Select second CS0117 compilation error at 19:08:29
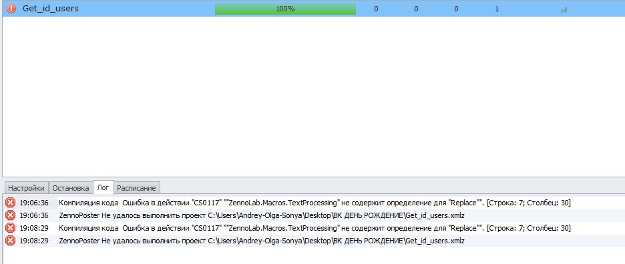The image size is (625, 264). (x=315, y=228)
